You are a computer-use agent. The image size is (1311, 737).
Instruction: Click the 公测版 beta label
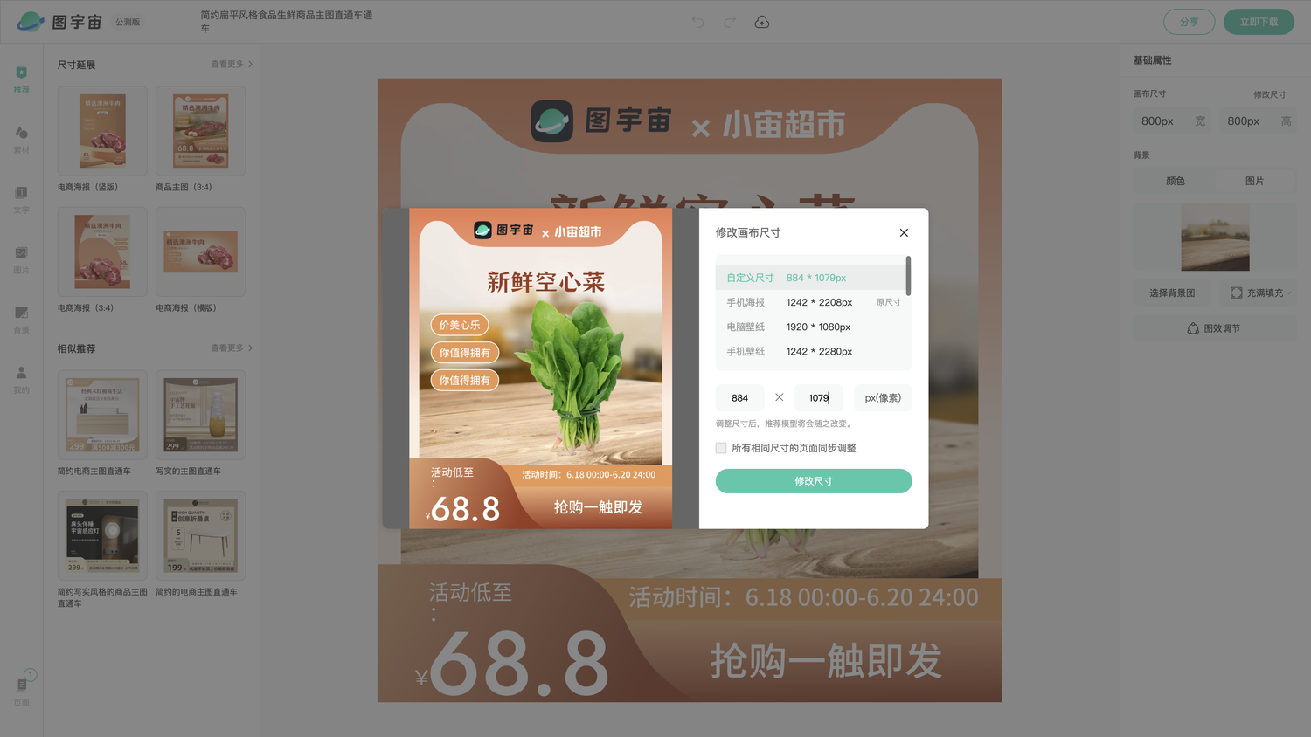click(128, 22)
